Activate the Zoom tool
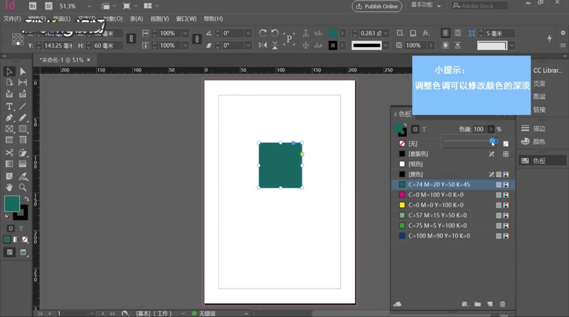This screenshot has width=569, height=317. (22, 187)
